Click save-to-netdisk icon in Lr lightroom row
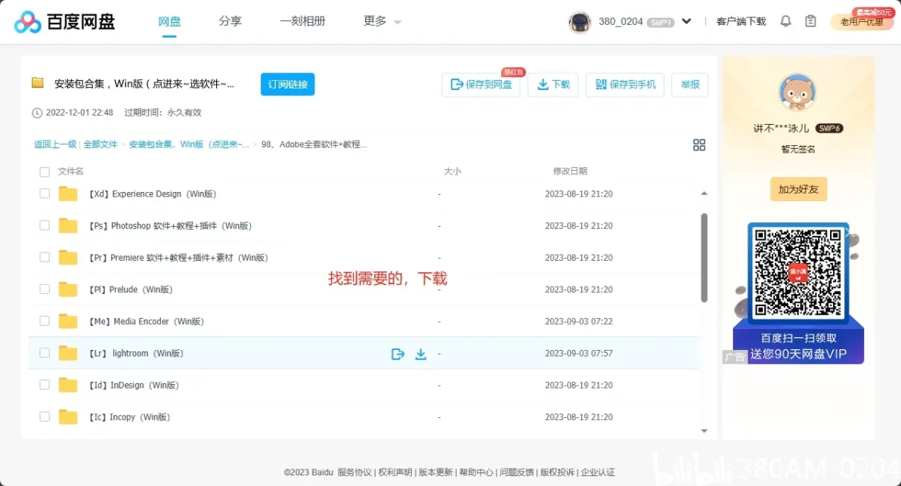This screenshot has width=901, height=486. coord(398,354)
